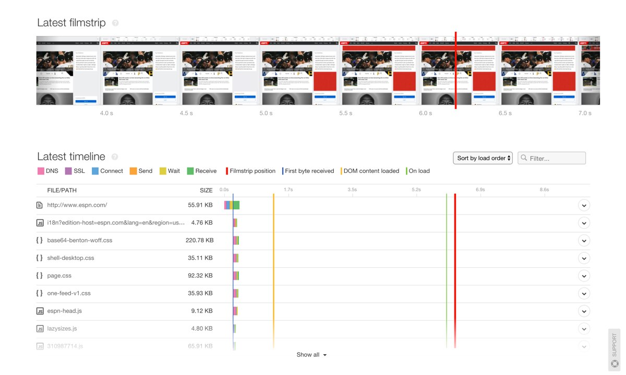The image size is (626, 375).
Task: Expand details for http://www.espn.com/ request
Action: 584,205
